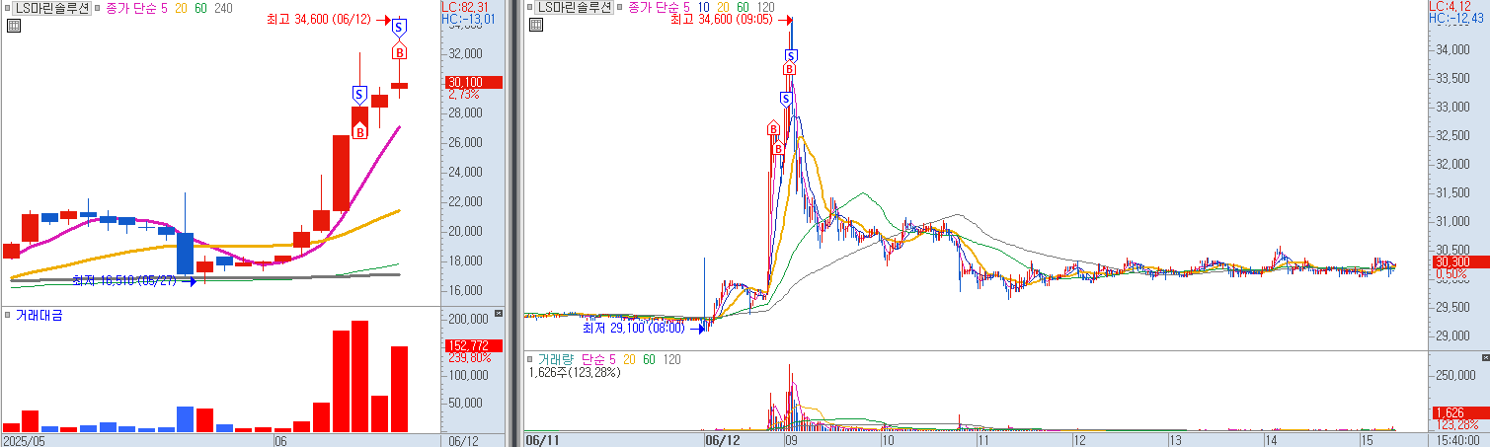Select the red B marker inside 28,000 daily candle
Viewport: 1490px width, 447px height.
pyautogui.click(x=359, y=130)
